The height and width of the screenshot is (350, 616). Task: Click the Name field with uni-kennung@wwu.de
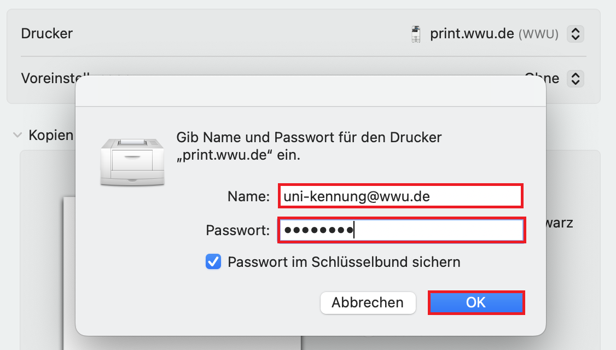pyautogui.click(x=400, y=196)
